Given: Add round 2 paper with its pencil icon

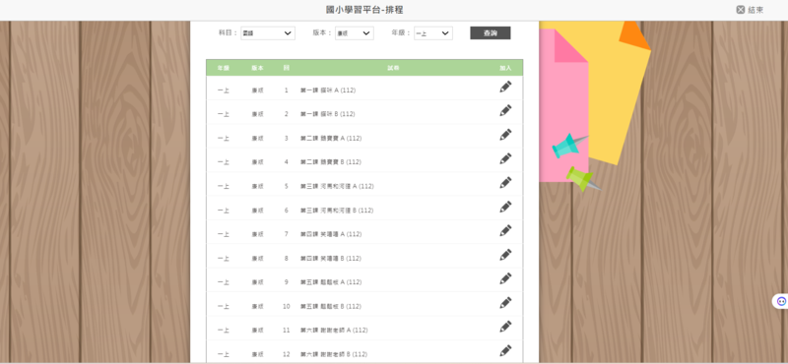Looking at the screenshot, I should [x=505, y=110].
